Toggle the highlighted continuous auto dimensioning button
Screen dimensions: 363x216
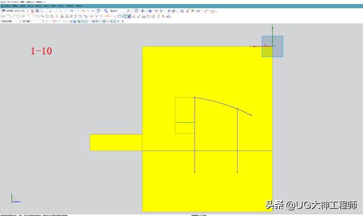[x=129, y=16]
